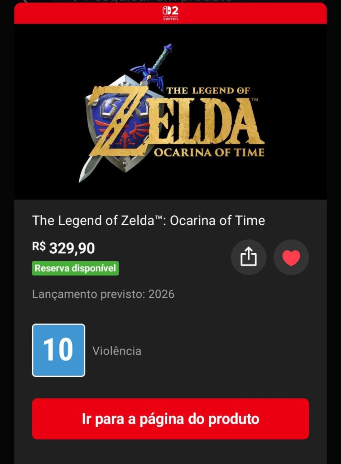
Task: Click THE LEGEND OF text in logo
Action: [208, 90]
